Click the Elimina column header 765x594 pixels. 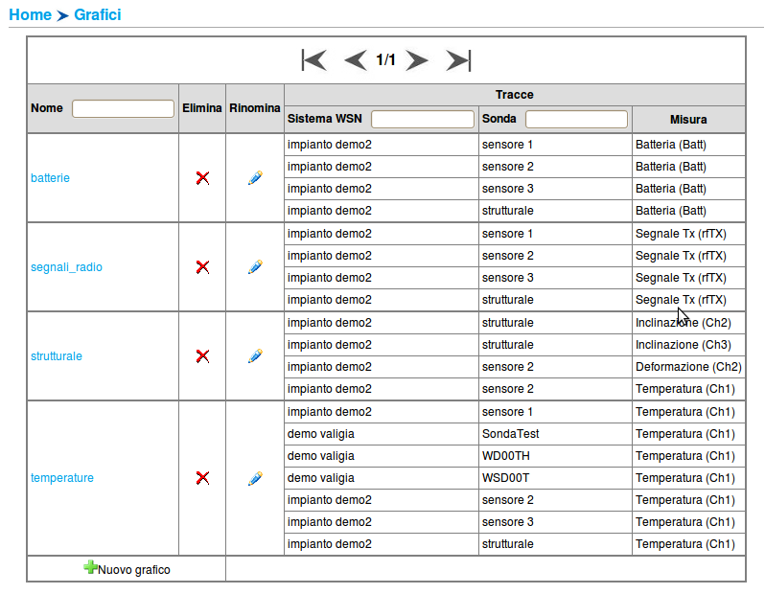click(202, 108)
